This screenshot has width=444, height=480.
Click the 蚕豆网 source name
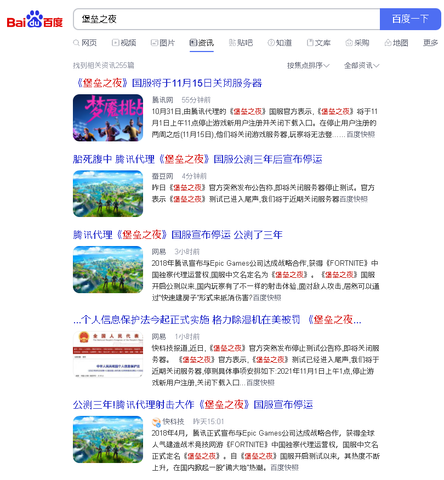[x=162, y=176]
